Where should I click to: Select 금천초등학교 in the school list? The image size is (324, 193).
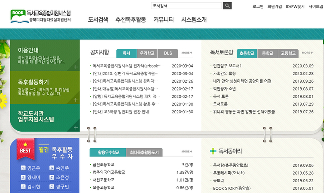pyautogui.click(x=103, y=165)
